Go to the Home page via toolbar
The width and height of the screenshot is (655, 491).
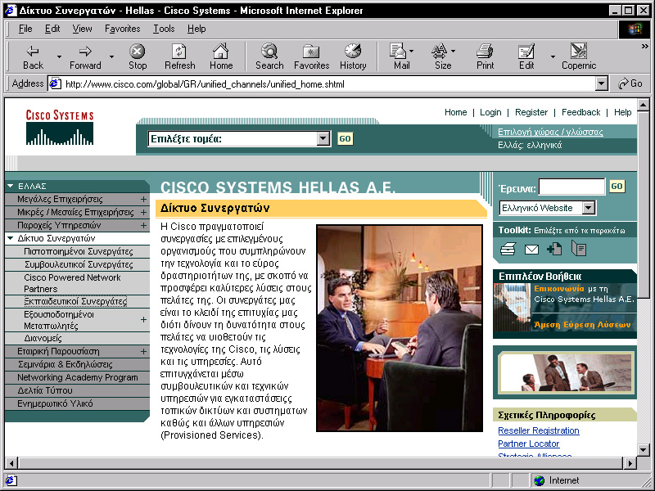coord(221,56)
